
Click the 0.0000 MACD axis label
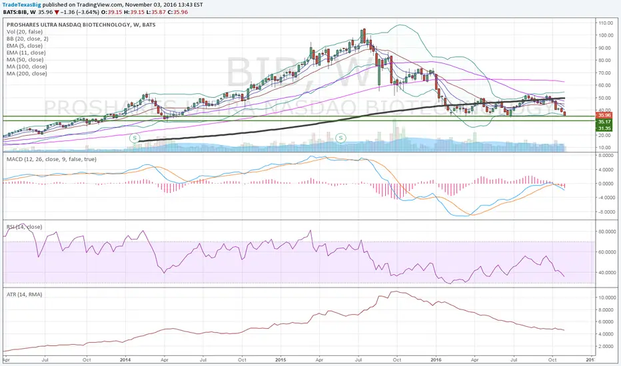tap(608, 184)
